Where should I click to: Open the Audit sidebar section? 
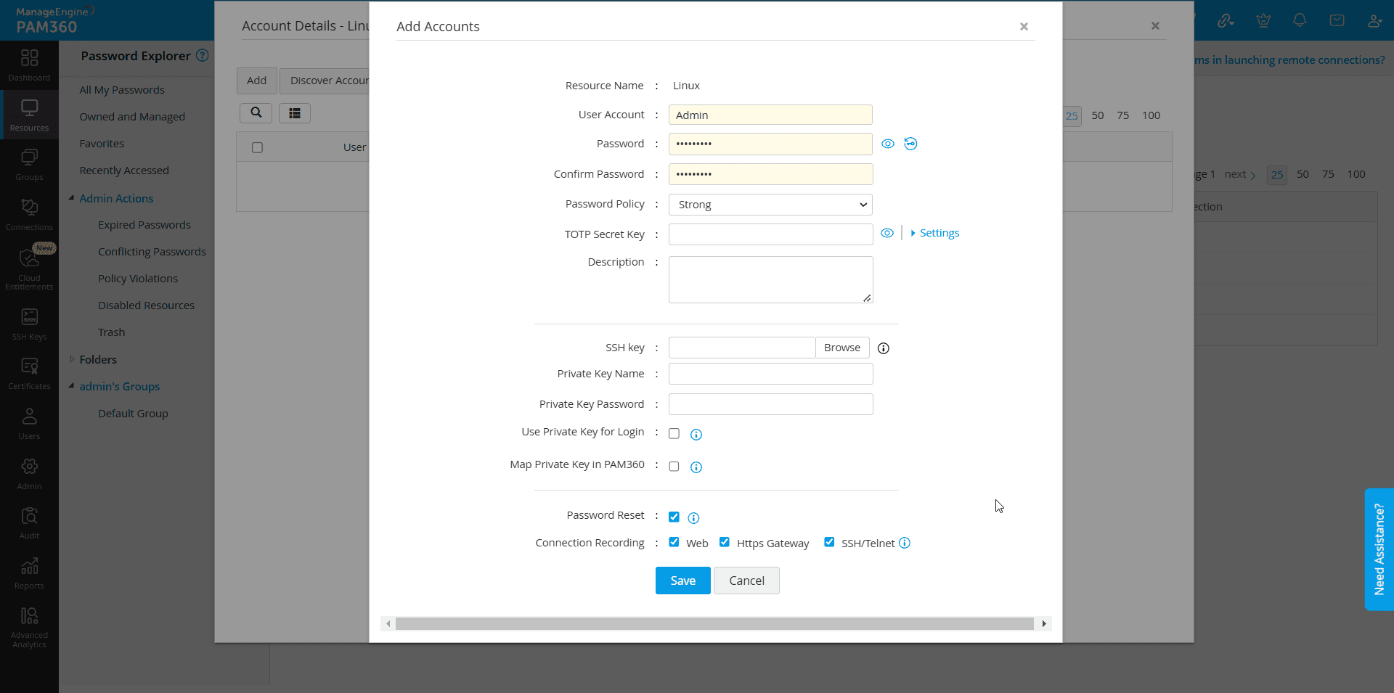point(29,522)
